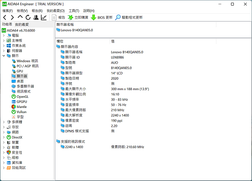
Task: Collapse the 顯示 tree node
Action: click(4, 56)
